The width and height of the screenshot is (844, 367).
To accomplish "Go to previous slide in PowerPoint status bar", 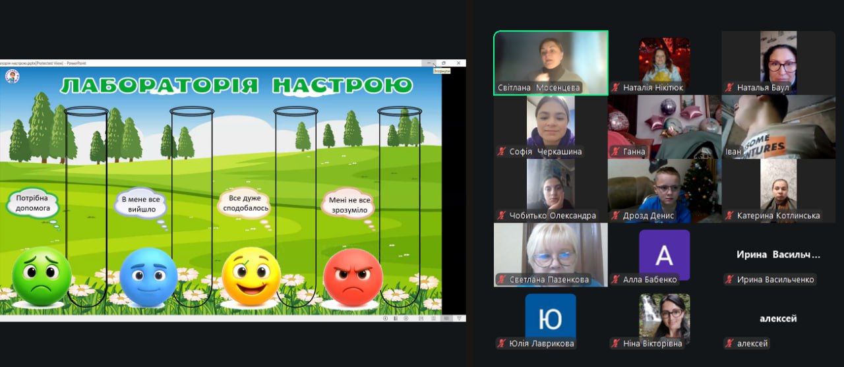I will tap(386, 318).
